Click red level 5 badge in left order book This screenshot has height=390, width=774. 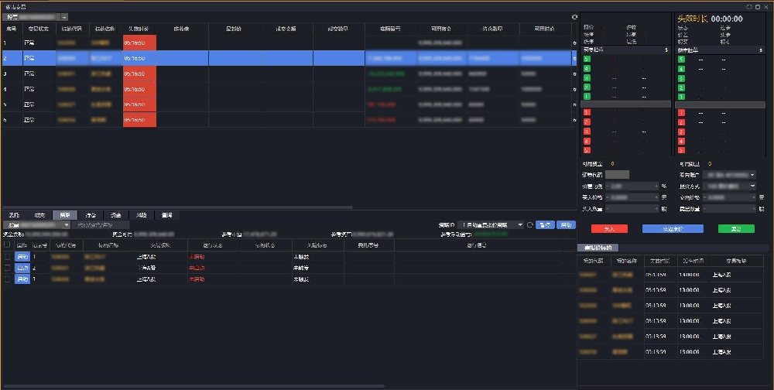[587, 150]
